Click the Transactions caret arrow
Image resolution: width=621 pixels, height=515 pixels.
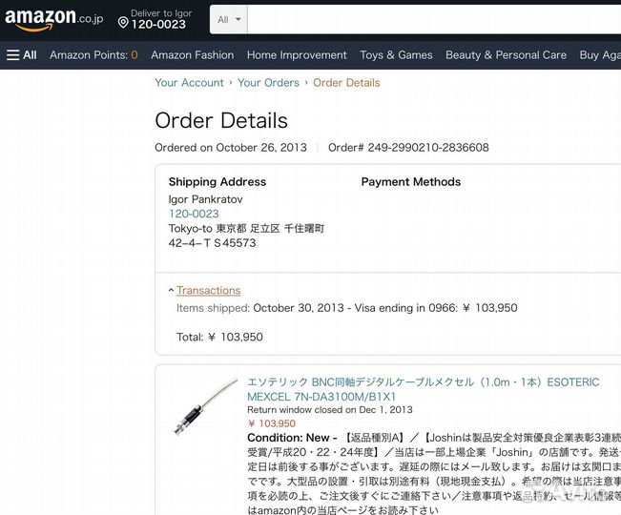click(x=171, y=291)
